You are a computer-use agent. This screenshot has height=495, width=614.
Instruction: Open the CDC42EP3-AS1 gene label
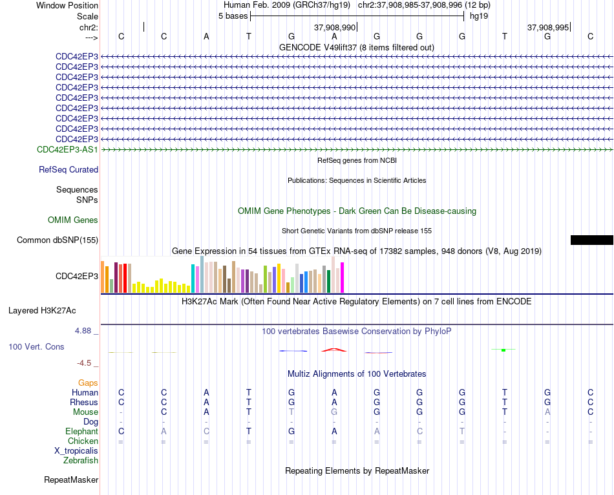click(x=67, y=149)
